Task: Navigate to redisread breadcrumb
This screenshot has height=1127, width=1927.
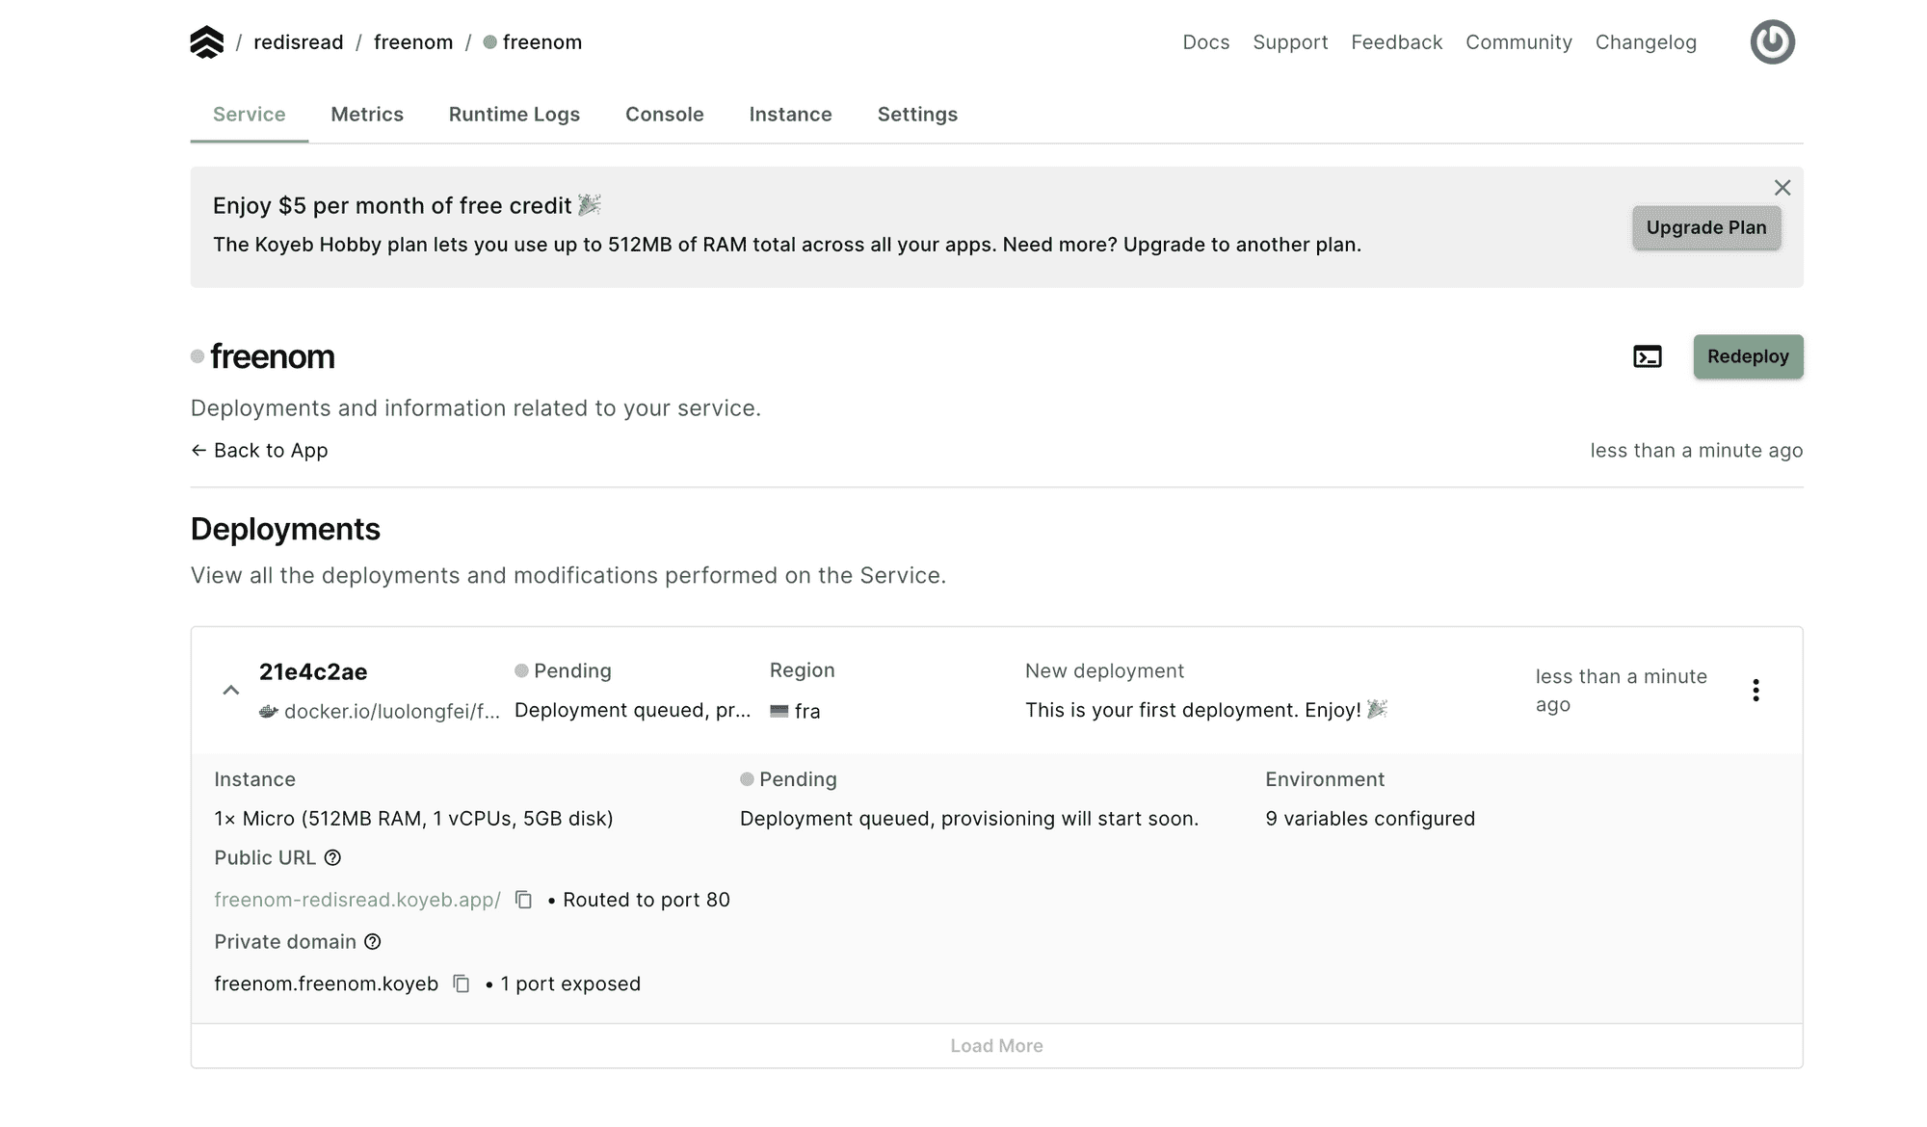Action: [298, 42]
